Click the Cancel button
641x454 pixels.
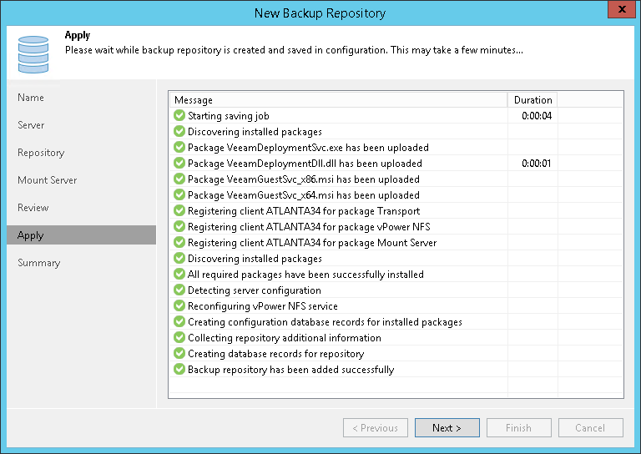click(x=591, y=427)
